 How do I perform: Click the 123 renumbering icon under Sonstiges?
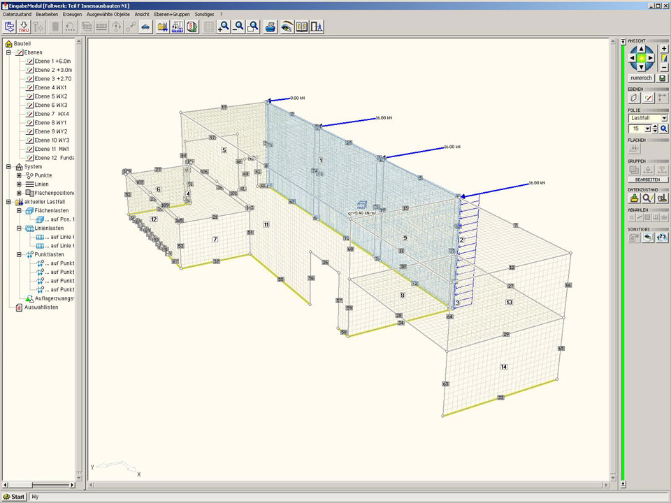662,238
